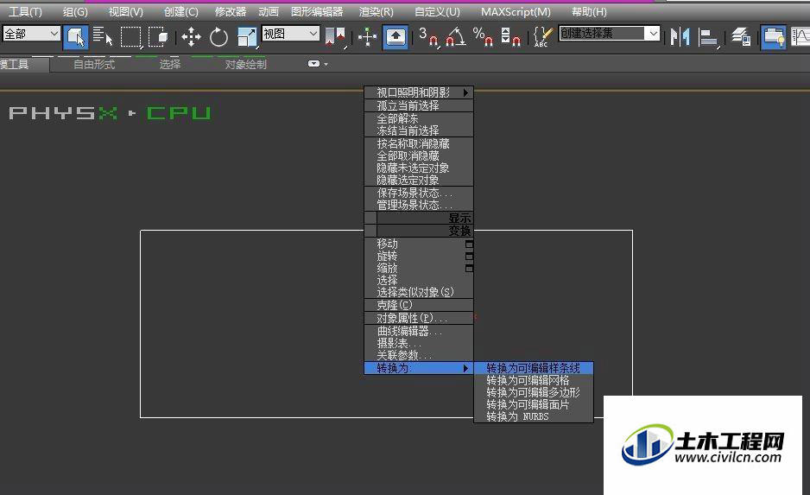Toggle Spinner Snap button
The image size is (810, 495).
tap(510, 37)
